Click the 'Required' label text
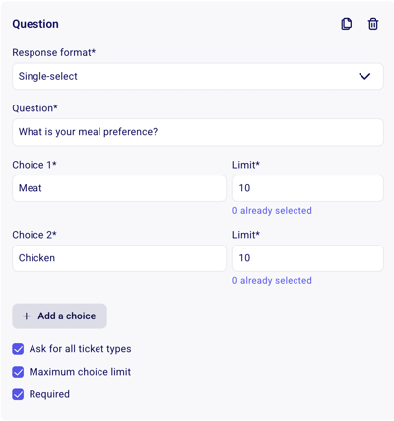This screenshot has width=394, height=421. coord(49,394)
